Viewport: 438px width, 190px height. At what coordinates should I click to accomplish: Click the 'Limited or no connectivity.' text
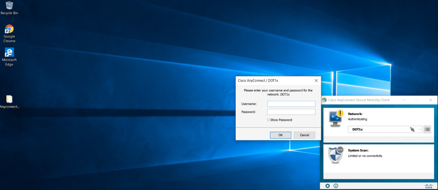(x=365, y=156)
